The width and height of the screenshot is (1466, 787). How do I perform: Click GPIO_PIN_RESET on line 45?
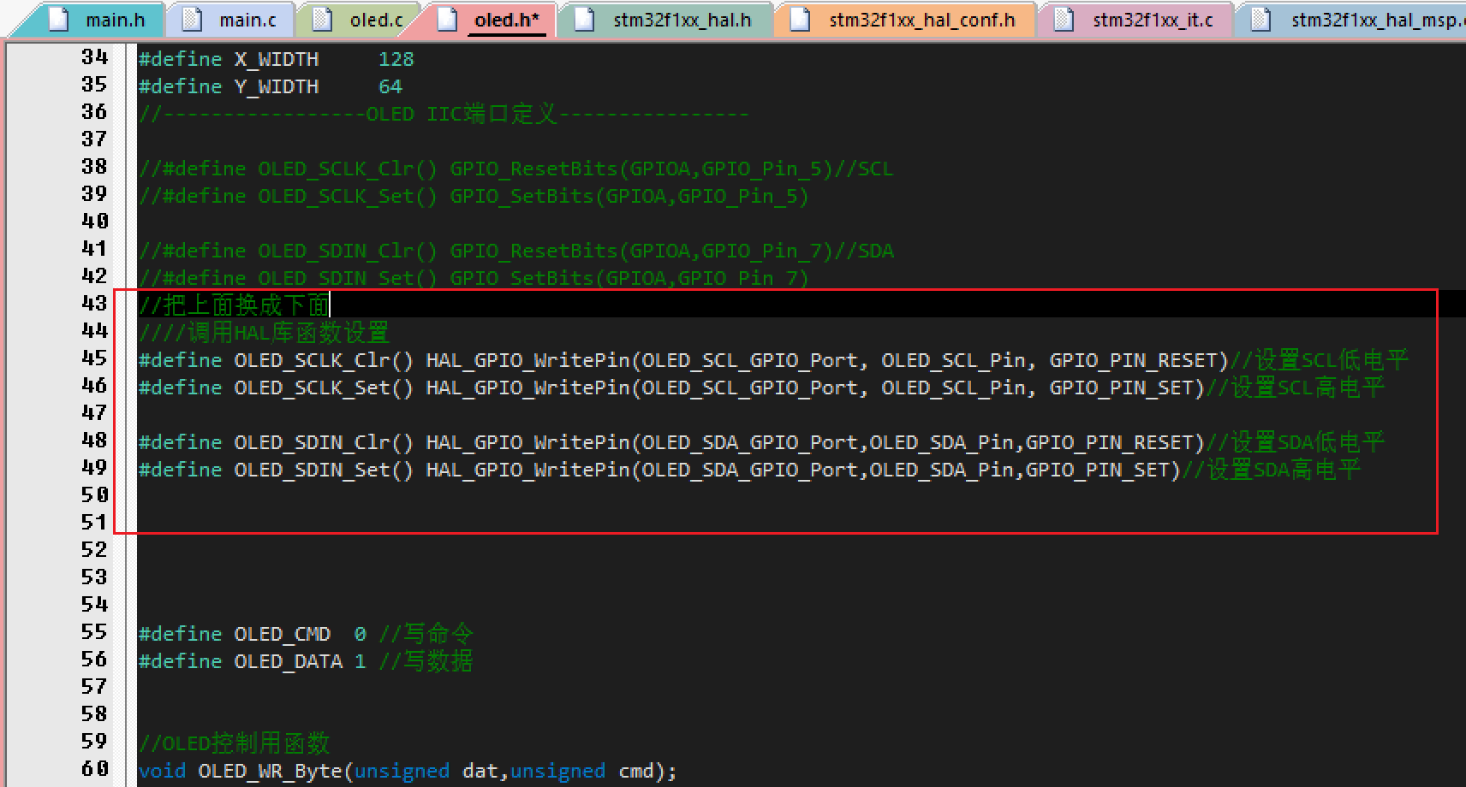[x=1133, y=360]
